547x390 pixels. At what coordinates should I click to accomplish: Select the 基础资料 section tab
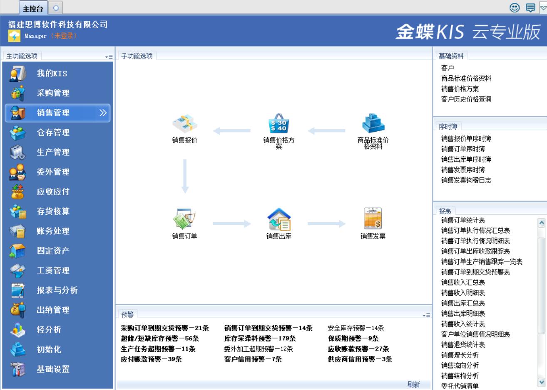click(x=451, y=56)
